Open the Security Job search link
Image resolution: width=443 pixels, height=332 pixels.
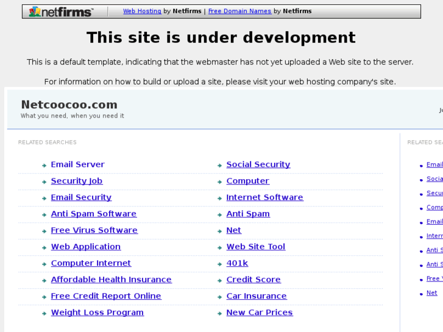click(77, 181)
